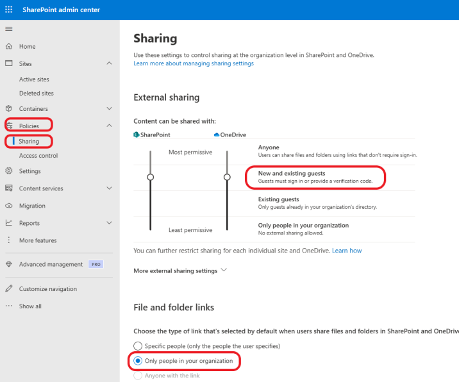Click the Customize navigation pencil icon
Viewport: 459px width, 382px height.
[x=9, y=288]
